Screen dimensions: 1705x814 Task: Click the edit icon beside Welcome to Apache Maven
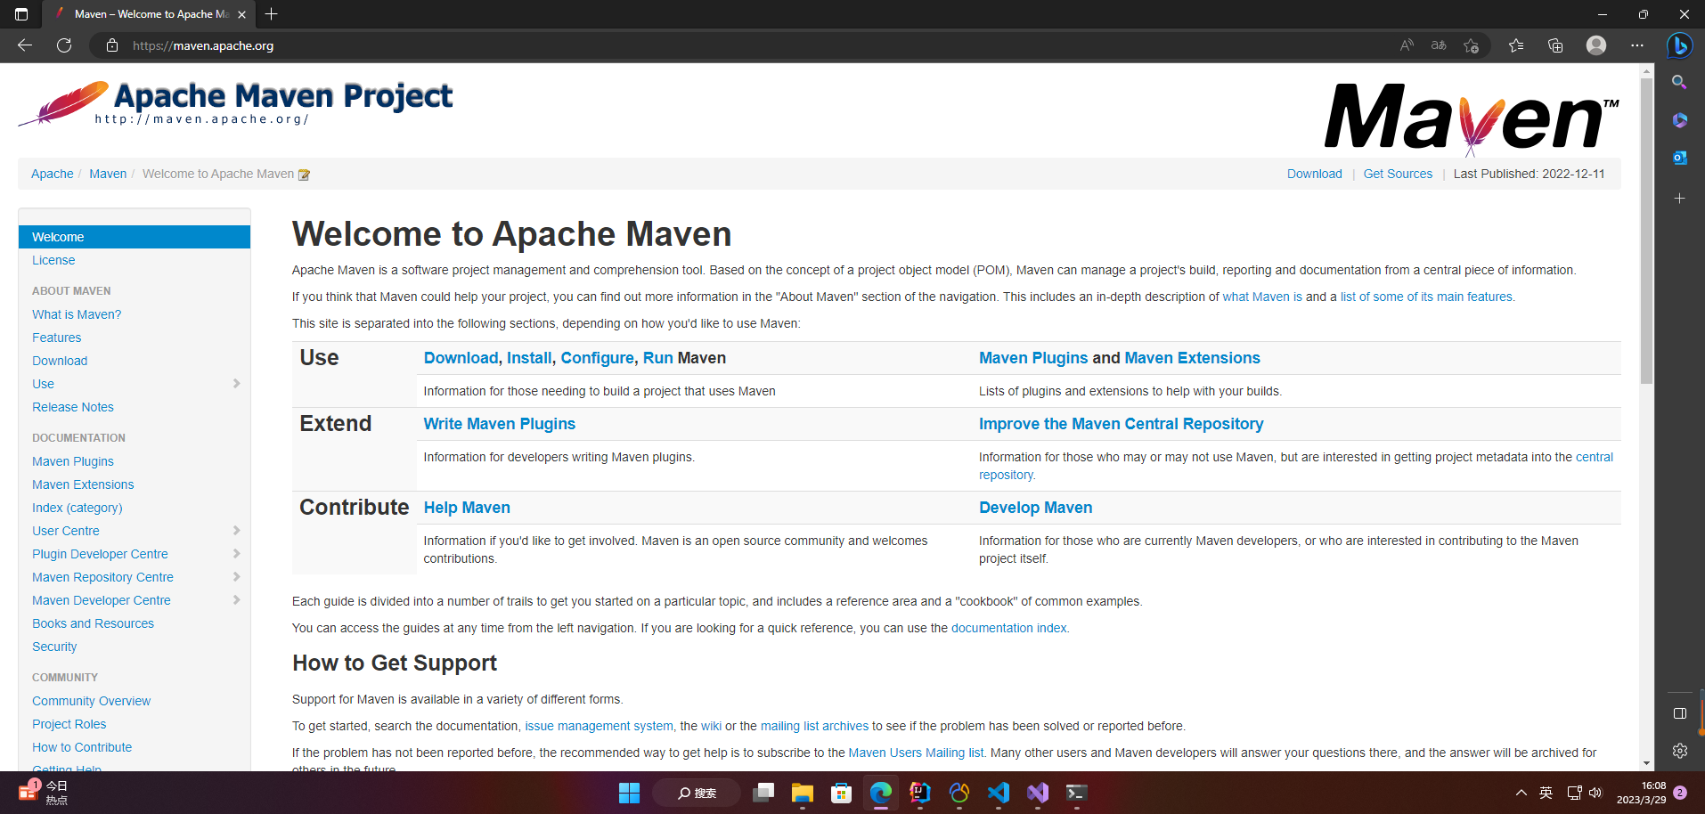(x=304, y=175)
